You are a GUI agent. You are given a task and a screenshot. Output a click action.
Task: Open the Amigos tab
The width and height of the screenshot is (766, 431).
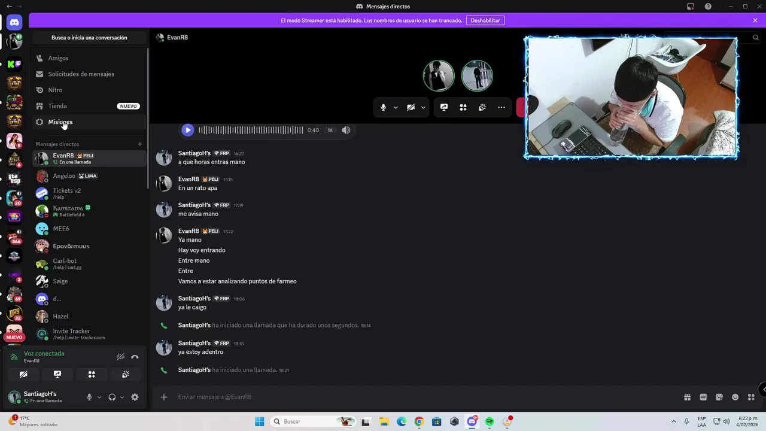pos(89,58)
